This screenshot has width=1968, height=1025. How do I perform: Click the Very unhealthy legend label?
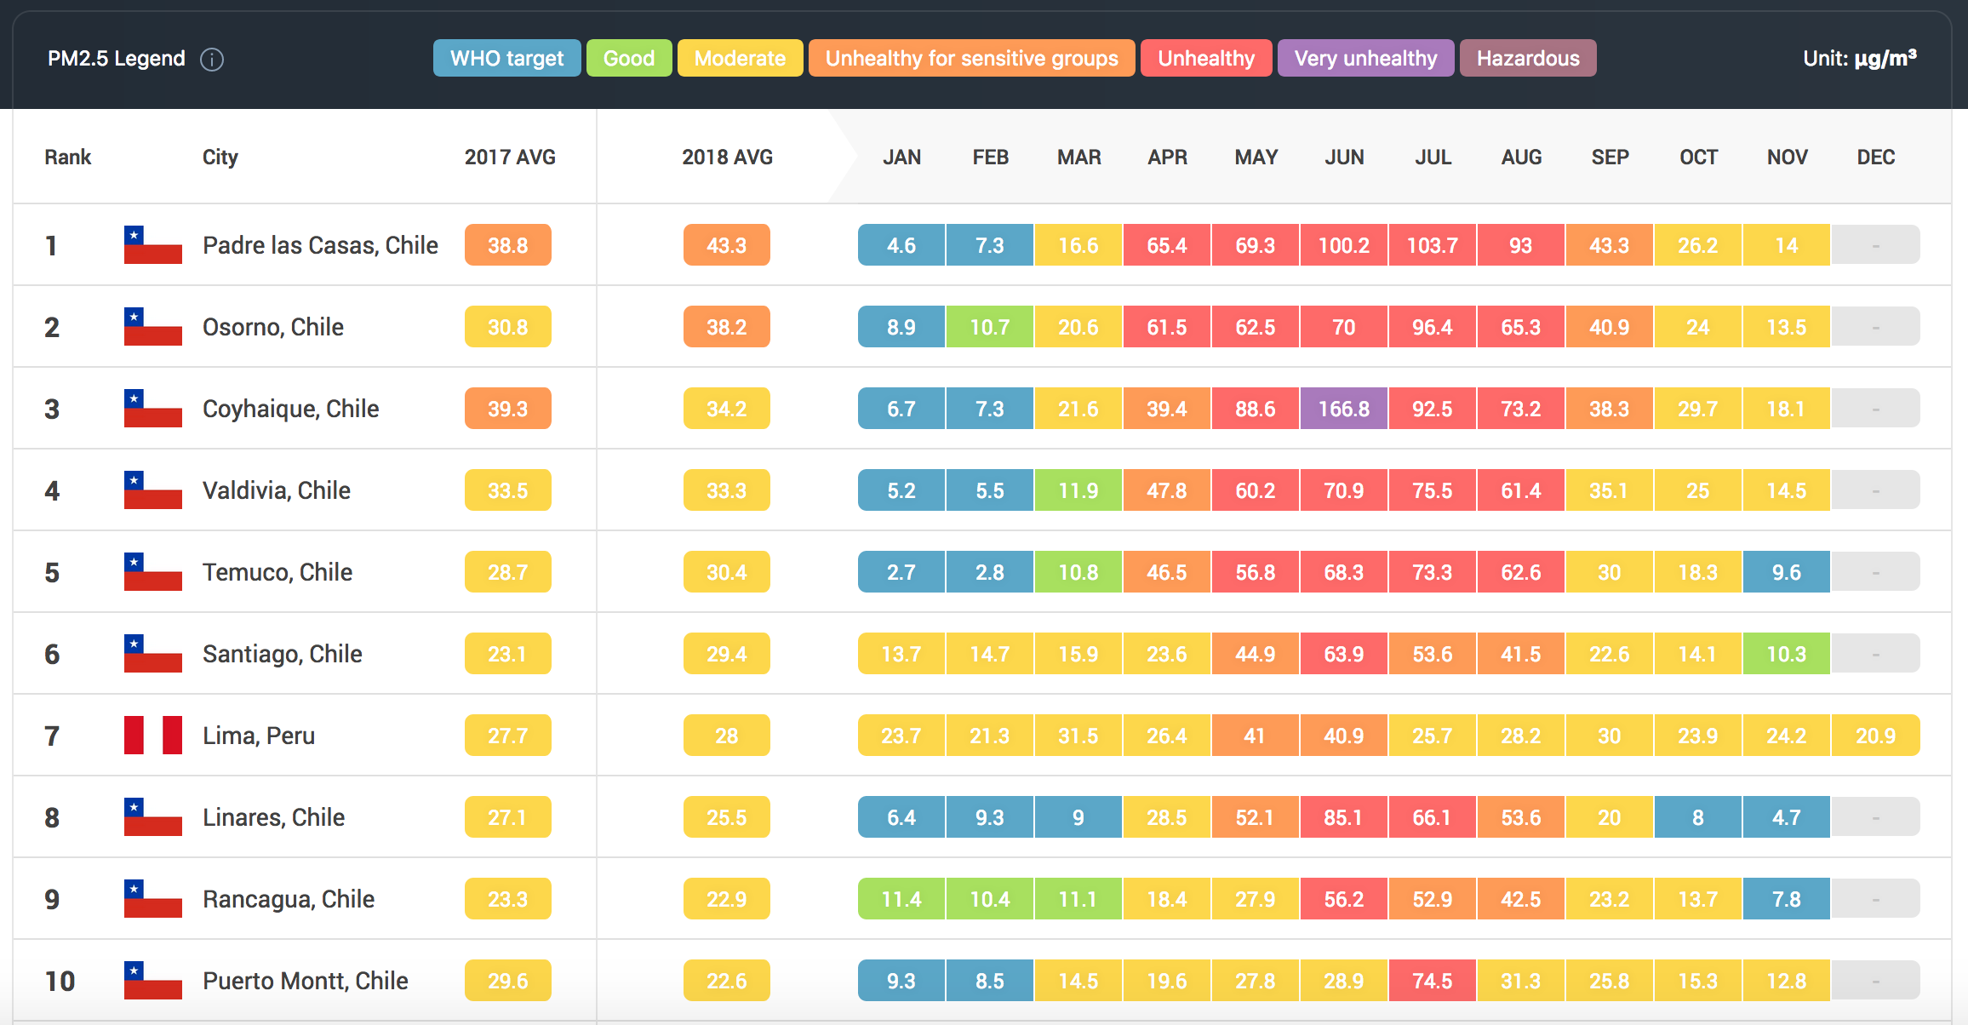[1365, 58]
